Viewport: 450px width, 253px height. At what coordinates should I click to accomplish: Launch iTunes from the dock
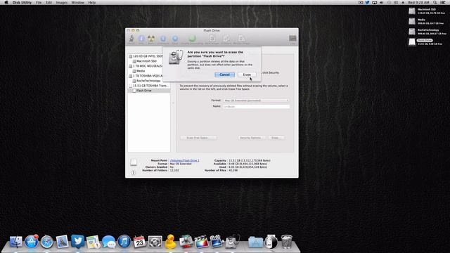(124, 242)
